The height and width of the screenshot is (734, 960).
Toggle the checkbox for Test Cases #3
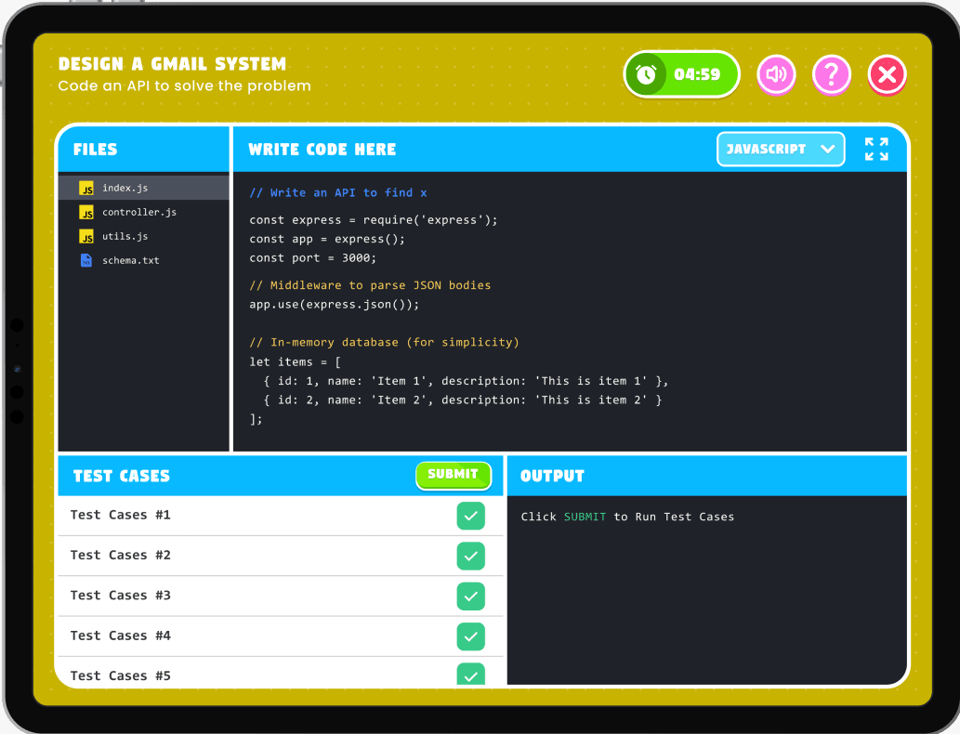(470, 596)
